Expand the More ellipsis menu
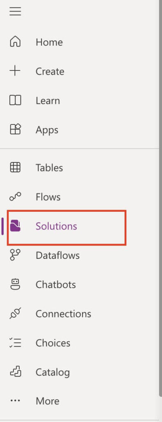The image size is (162, 422). [x=15, y=401]
